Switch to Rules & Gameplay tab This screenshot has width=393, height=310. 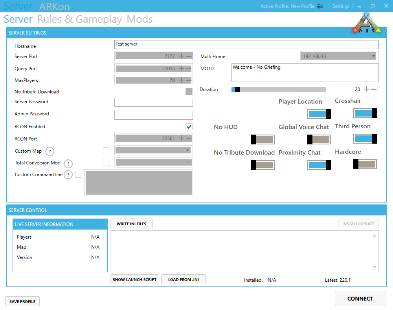click(79, 20)
